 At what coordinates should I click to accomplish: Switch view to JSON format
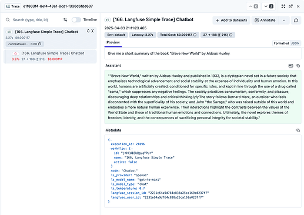click(x=295, y=43)
